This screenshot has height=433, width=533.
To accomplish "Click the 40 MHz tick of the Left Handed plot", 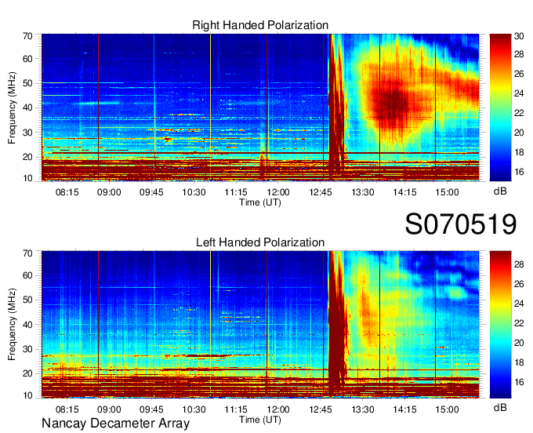I will (x=27, y=325).
